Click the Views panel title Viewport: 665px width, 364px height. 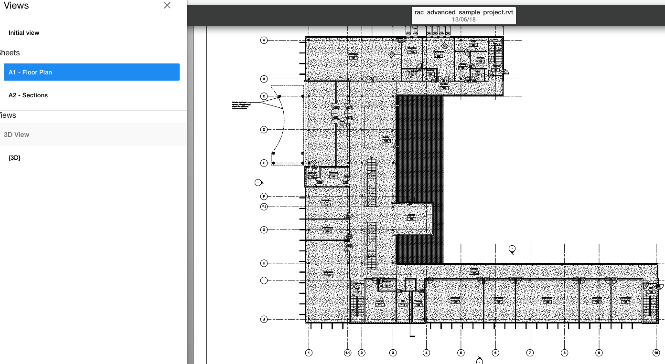[16, 6]
